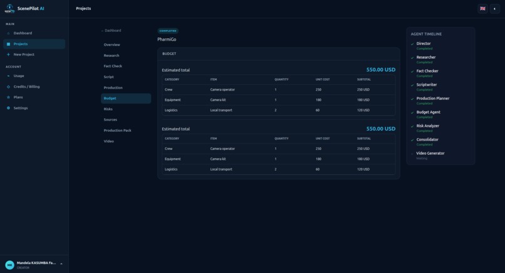Click the COMPLETED status badge
The image size is (505, 273).
pos(168,31)
